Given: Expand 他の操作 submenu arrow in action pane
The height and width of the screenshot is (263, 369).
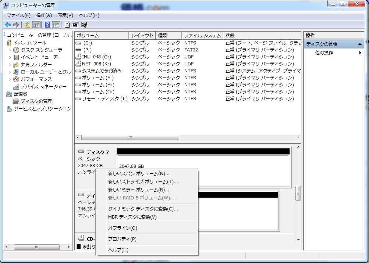Looking at the screenshot, I should point(360,53).
